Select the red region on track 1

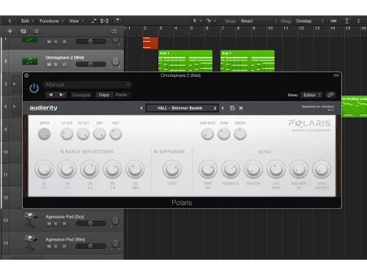[151, 43]
